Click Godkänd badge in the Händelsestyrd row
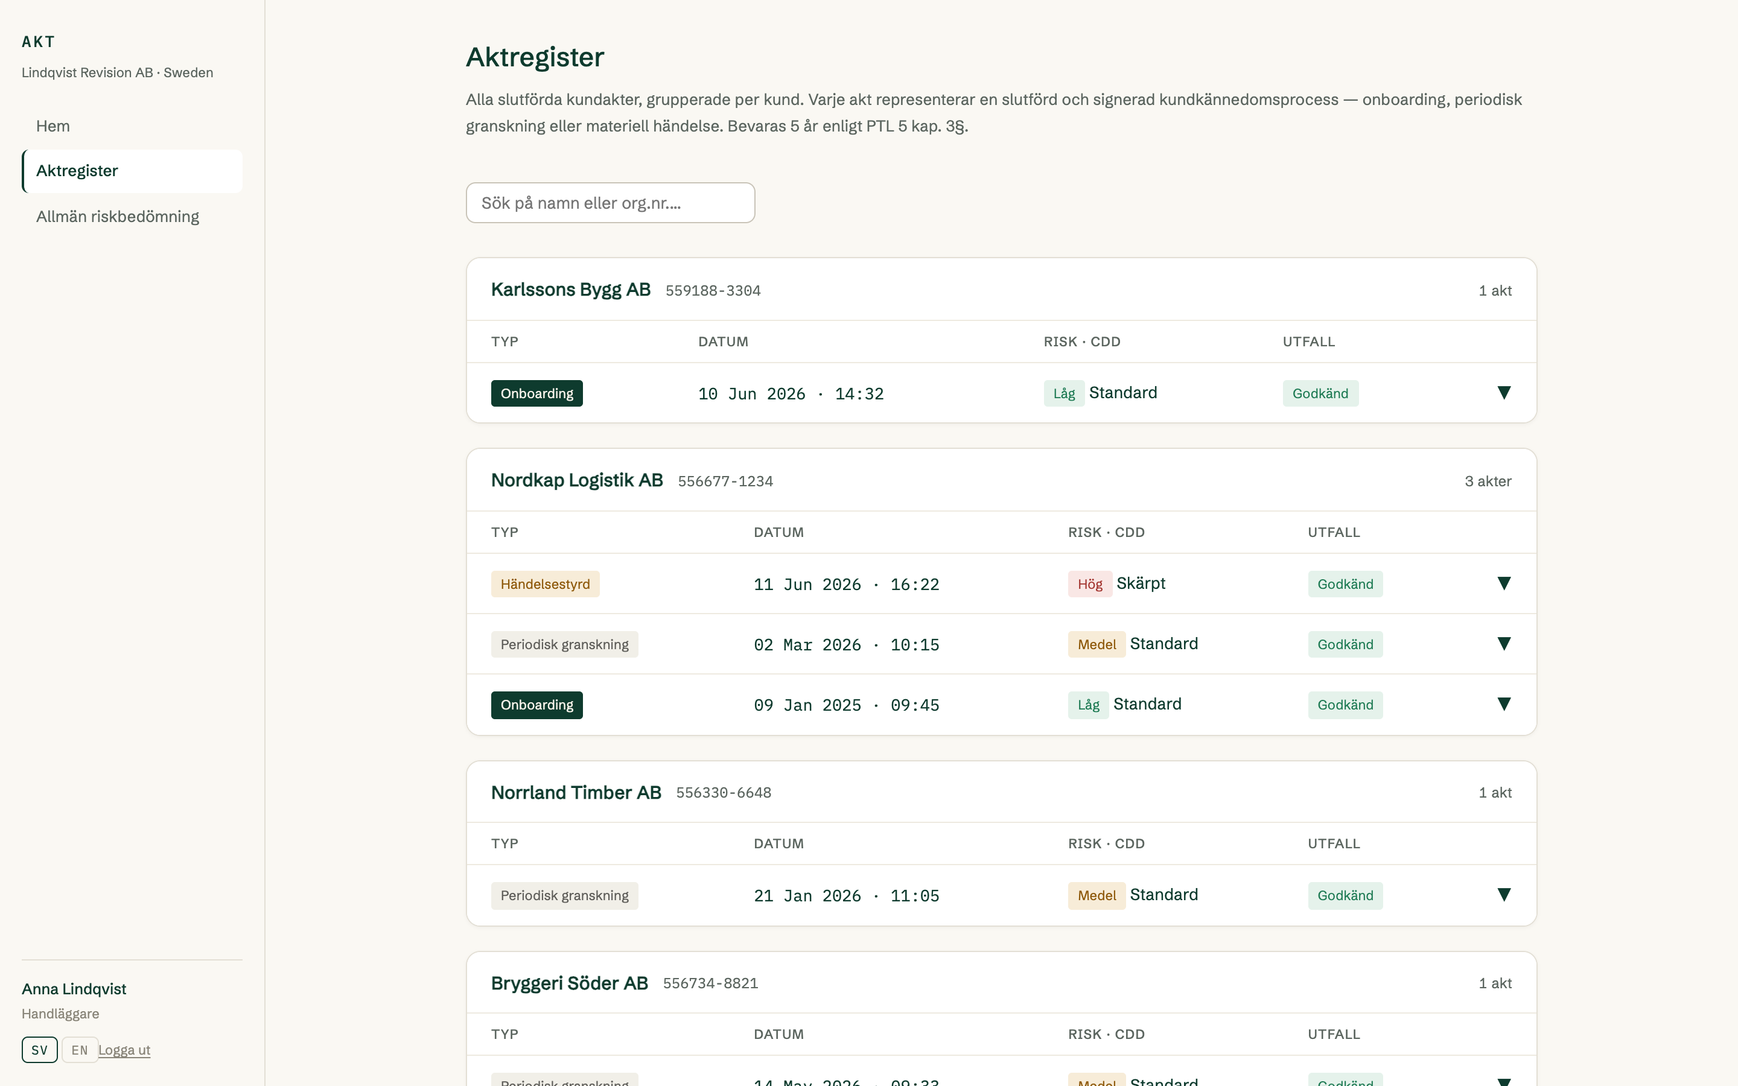 pos(1345,584)
